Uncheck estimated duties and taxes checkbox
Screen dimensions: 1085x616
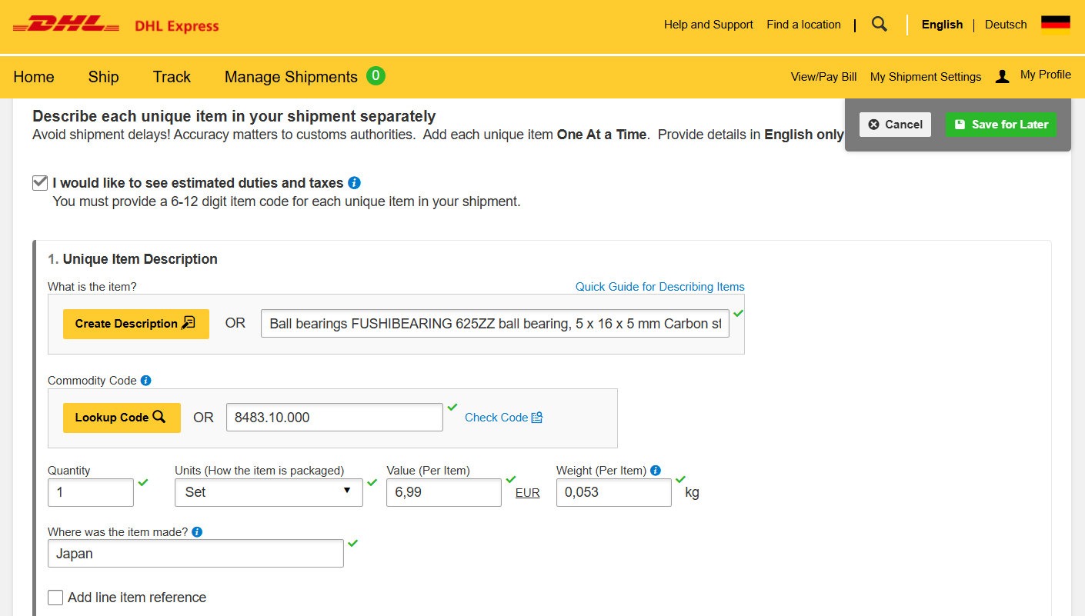tap(40, 183)
